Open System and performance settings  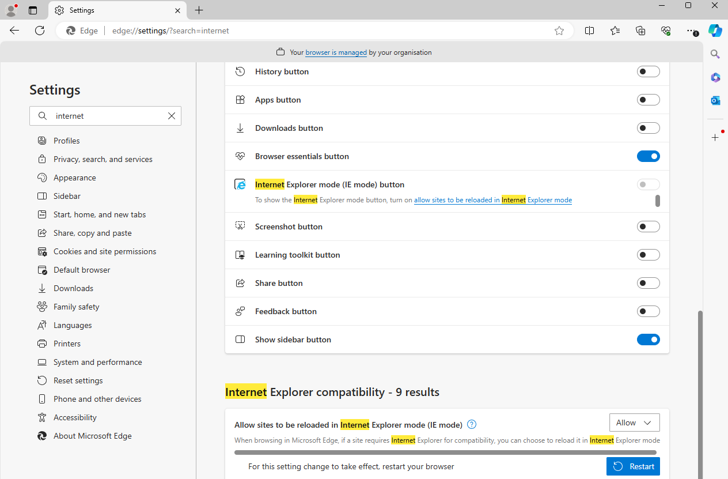tap(98, 362)
